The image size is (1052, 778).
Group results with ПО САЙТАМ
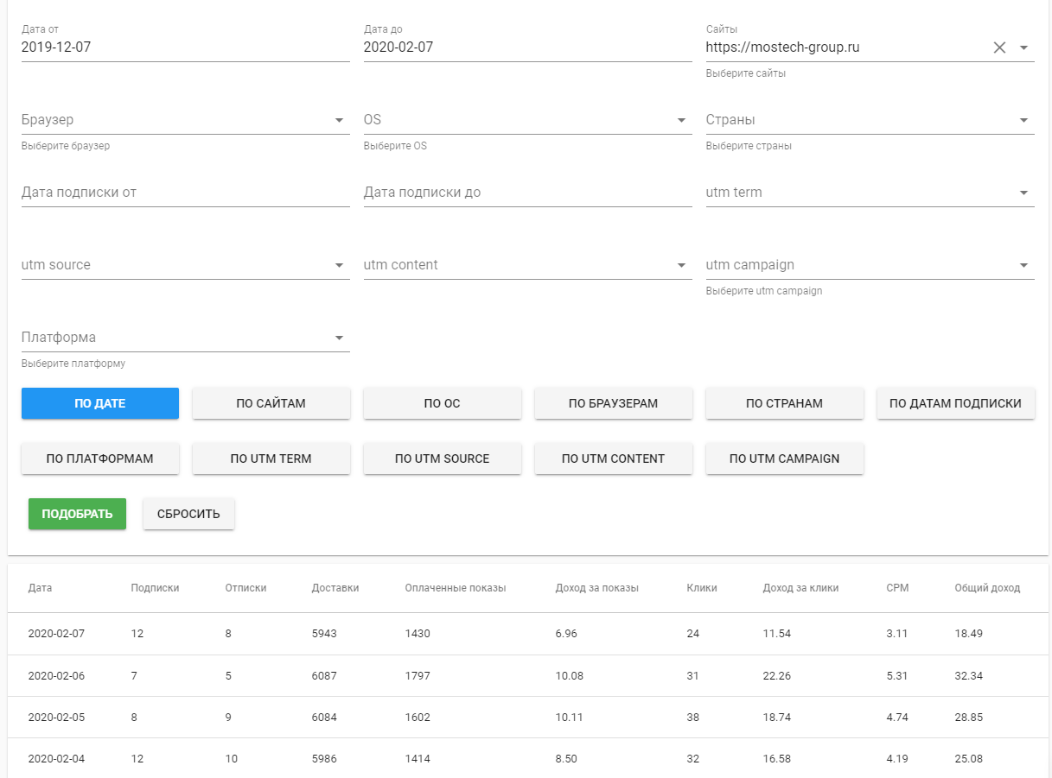tap(271, 403)
